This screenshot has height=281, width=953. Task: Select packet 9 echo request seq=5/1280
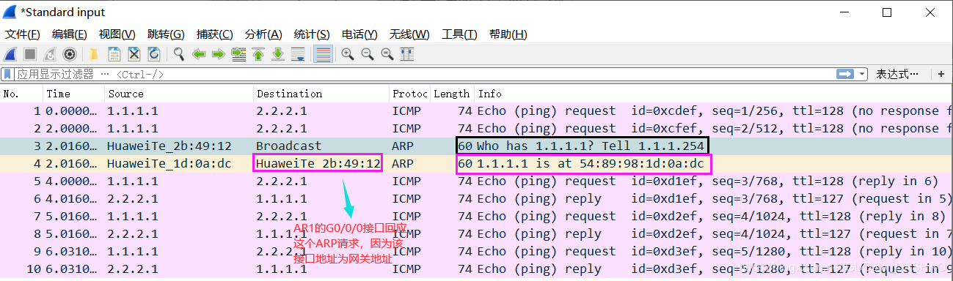[476, 252]
